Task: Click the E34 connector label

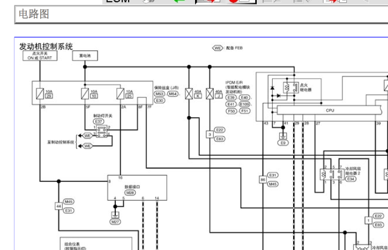Action: pyautogui.click(x=350, y=179)
